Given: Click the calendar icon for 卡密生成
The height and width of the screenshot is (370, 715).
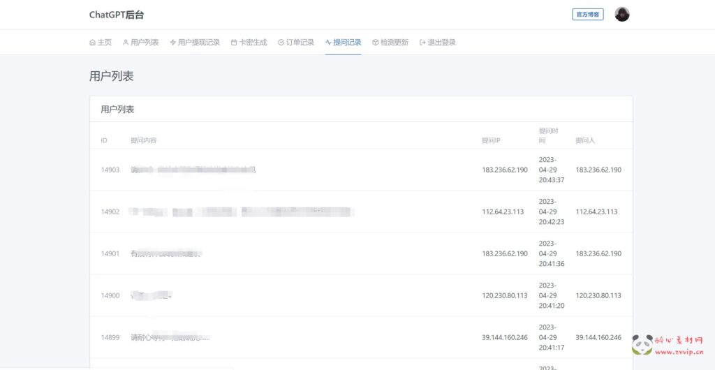Looking at the screenshot, I should (x=234, y=43).
